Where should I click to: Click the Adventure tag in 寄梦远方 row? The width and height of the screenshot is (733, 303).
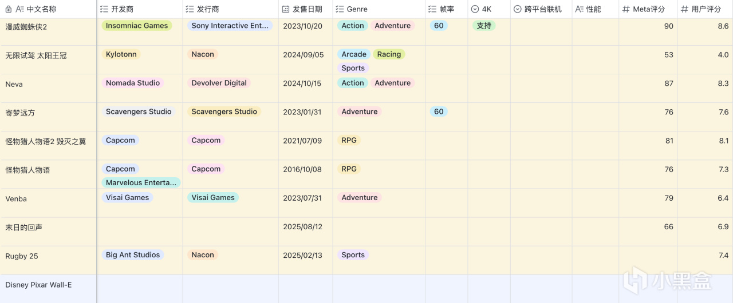(360, 111)
